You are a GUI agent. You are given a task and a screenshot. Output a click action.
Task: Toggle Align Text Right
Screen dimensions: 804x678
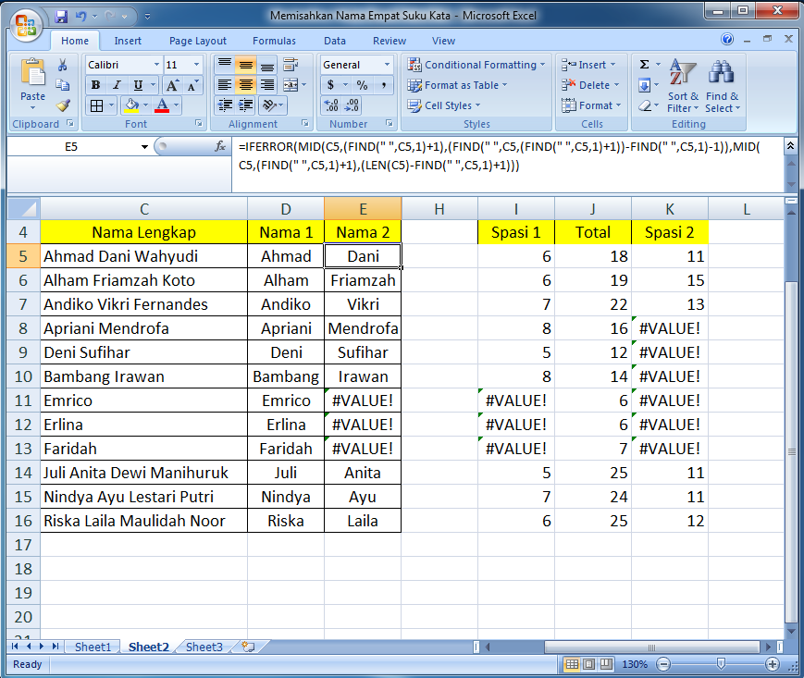267,85
